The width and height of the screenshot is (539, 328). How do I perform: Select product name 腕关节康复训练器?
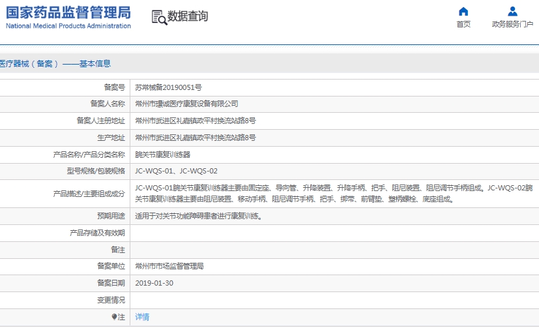pyautogui.click(x=162, y=155)
